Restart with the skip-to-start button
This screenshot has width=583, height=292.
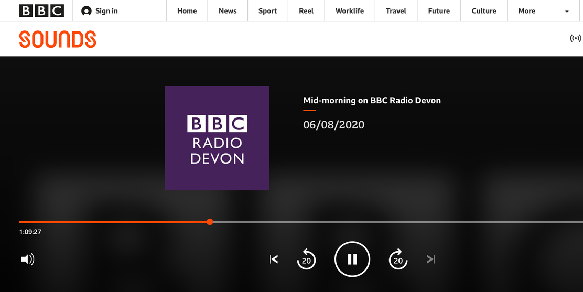click(x=274, y=259)
